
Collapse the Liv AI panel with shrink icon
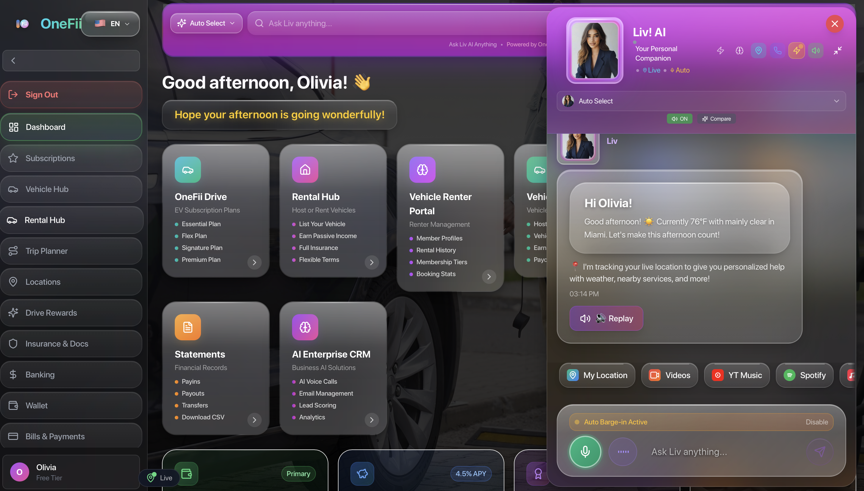pyautogui.click(x=838, y=51)
